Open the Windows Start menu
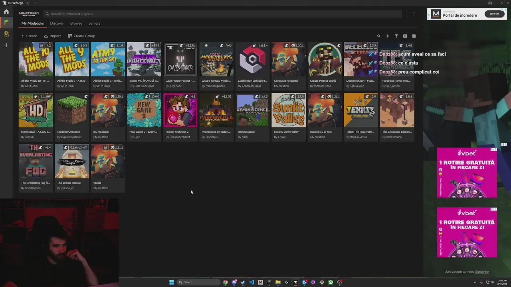 (172, 282)
